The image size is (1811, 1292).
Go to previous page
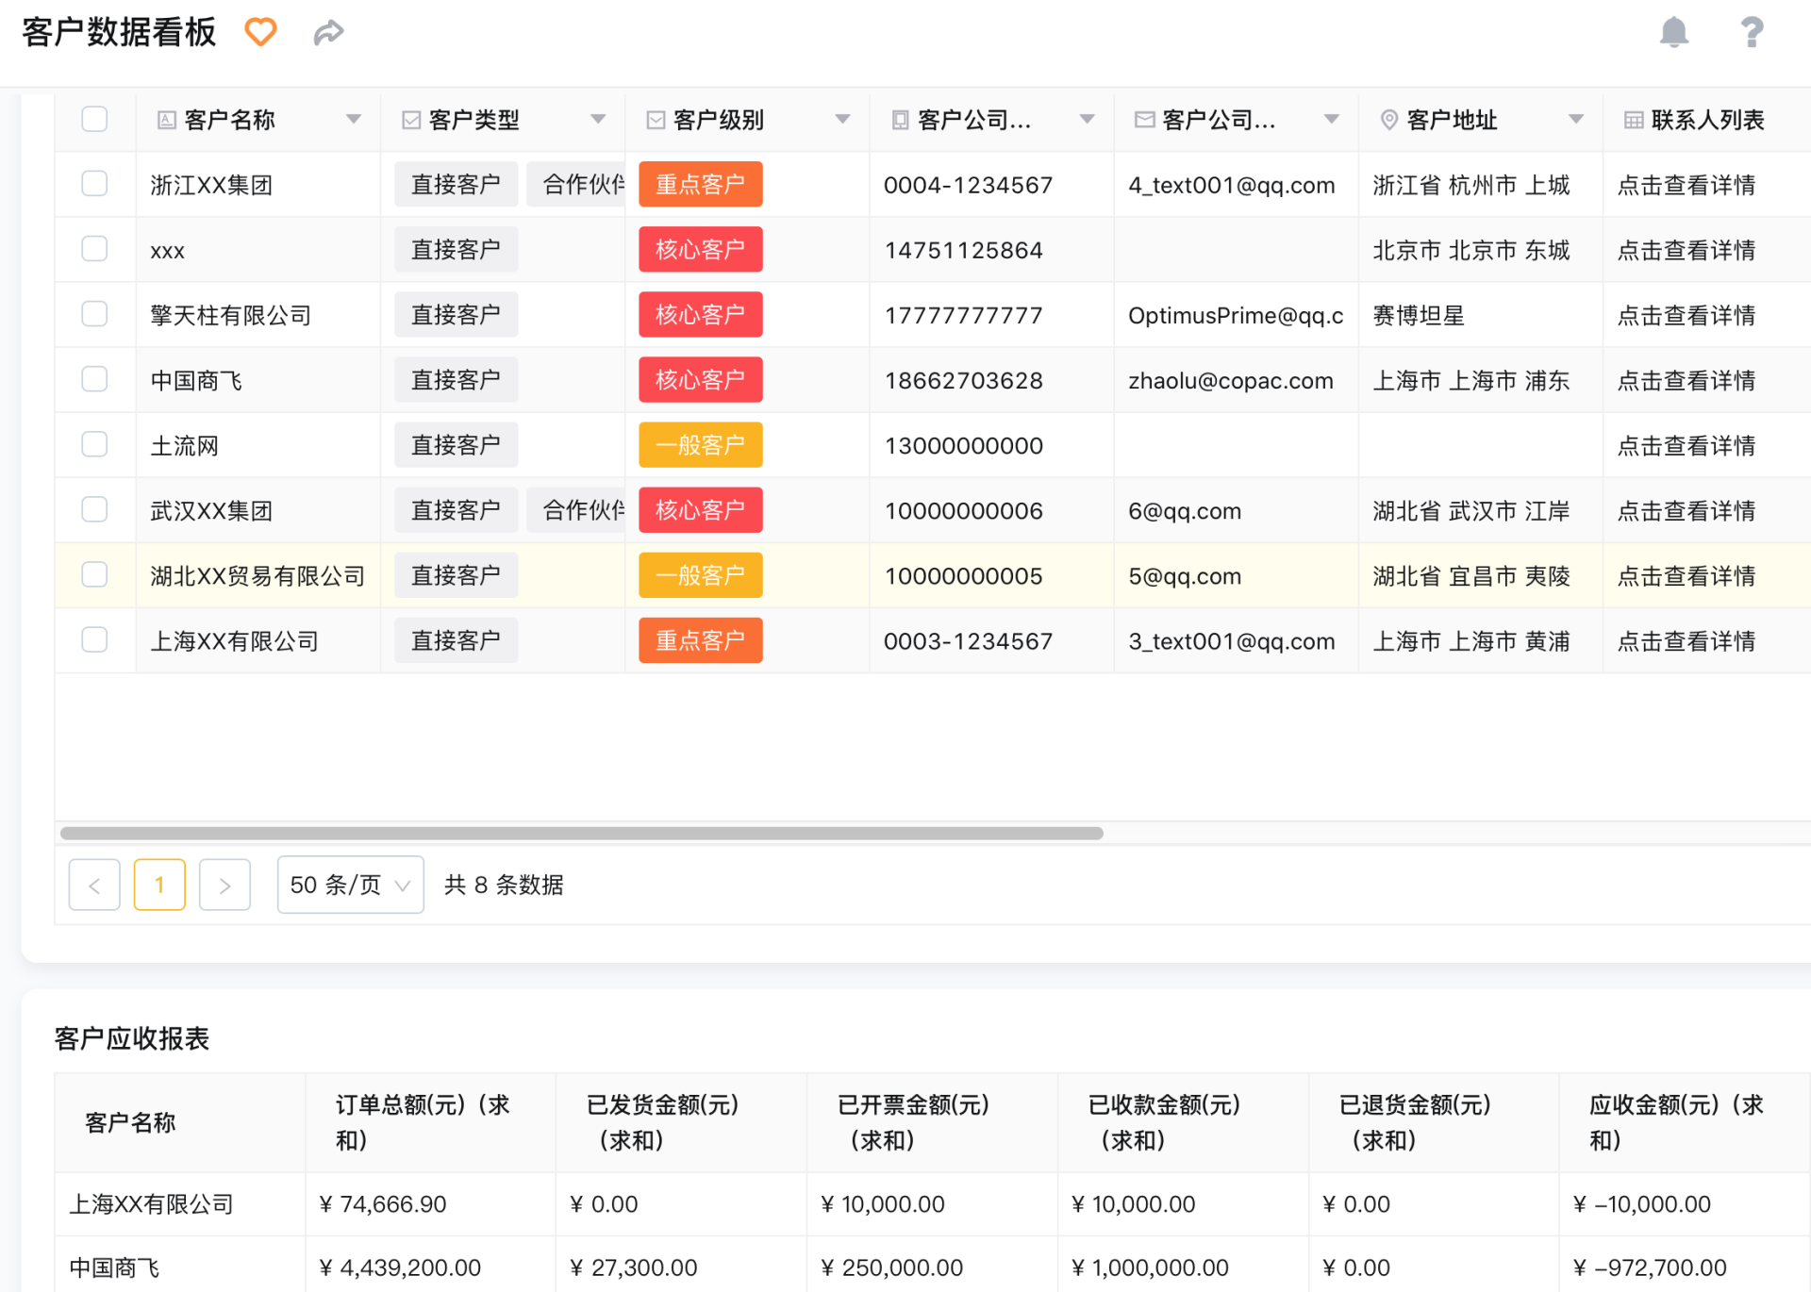pos(94,885)
